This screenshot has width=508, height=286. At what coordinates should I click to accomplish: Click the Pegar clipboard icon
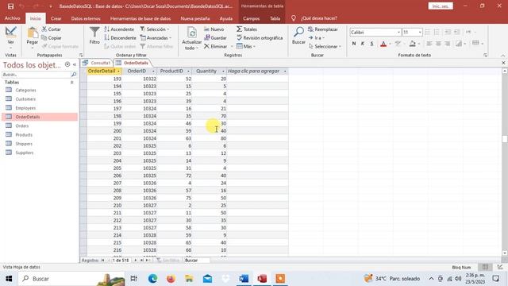tap(33, 33)
